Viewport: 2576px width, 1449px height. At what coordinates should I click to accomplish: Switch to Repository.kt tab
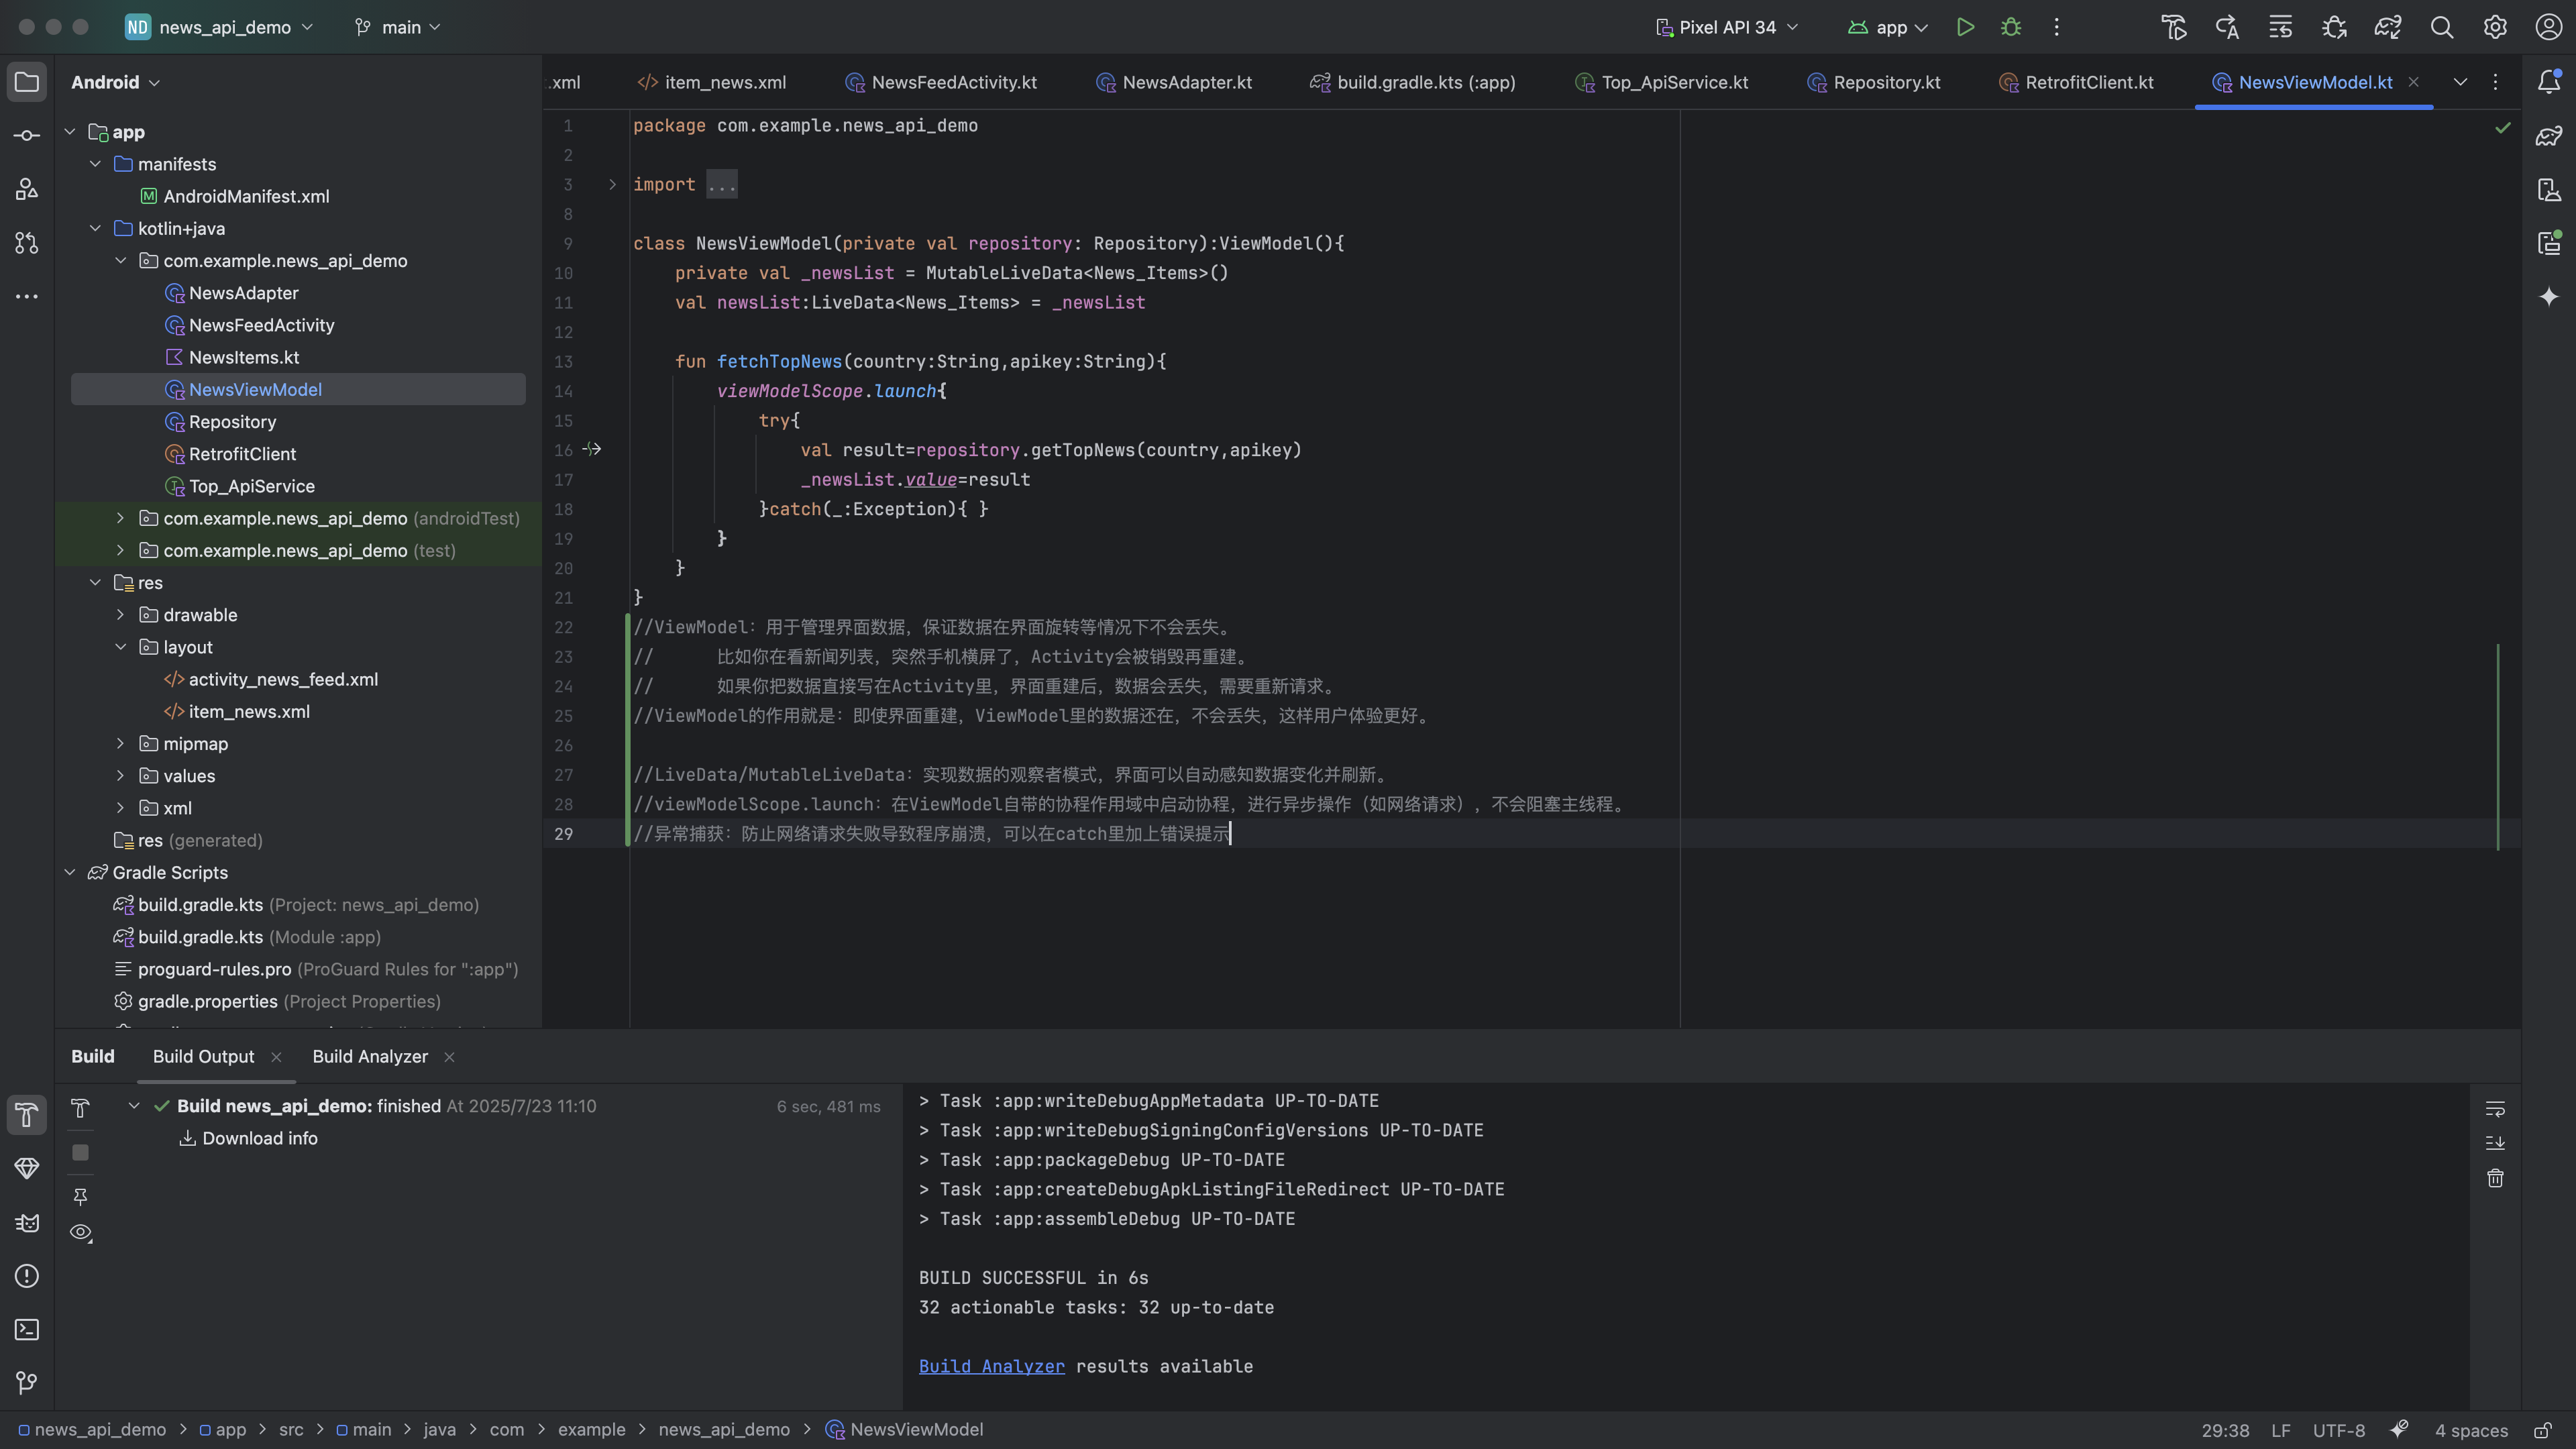pos(1874,82)
